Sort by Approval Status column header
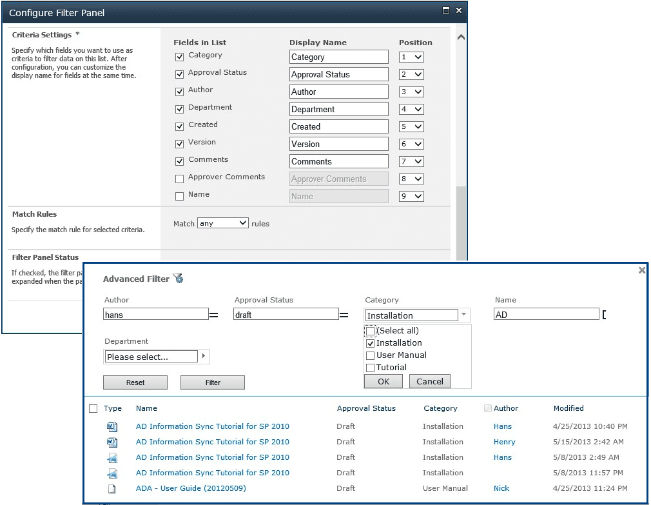The height and width of the screenshot is (505, 651). 366,408
